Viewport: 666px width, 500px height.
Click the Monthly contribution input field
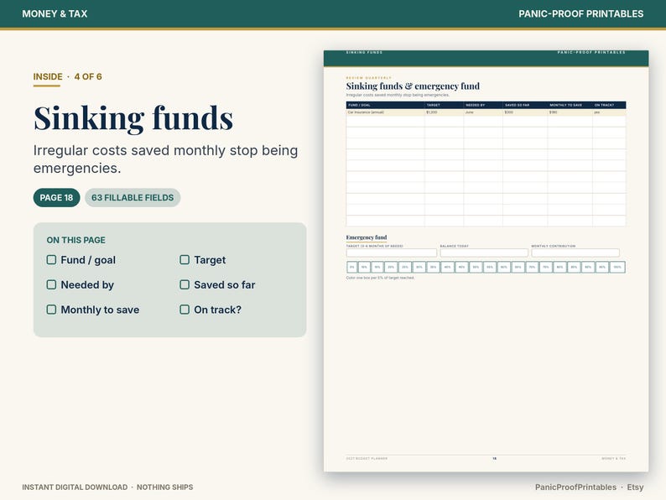(x=575, y=253)
